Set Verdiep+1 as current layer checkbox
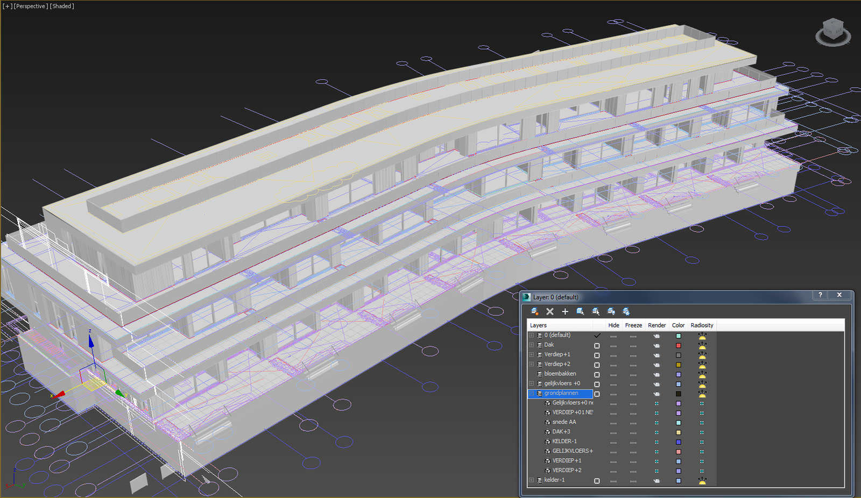Image resolution: width=861 pixels, height=498 pixels. [597, 355]
